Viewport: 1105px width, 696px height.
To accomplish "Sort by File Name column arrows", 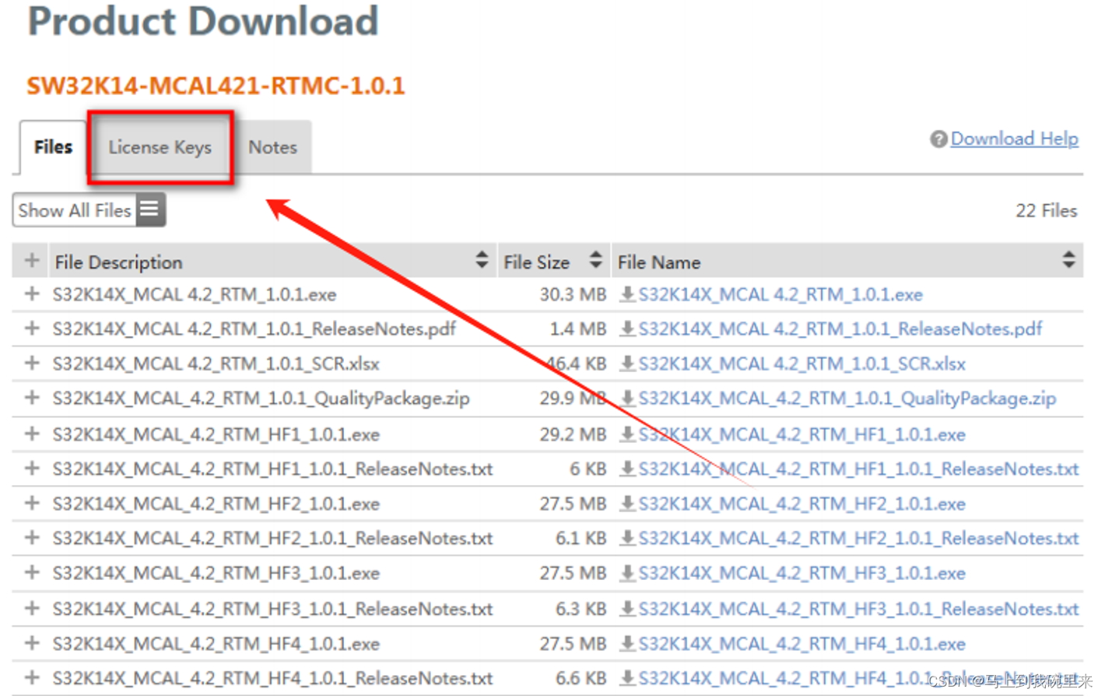I will coord(1068,260).
